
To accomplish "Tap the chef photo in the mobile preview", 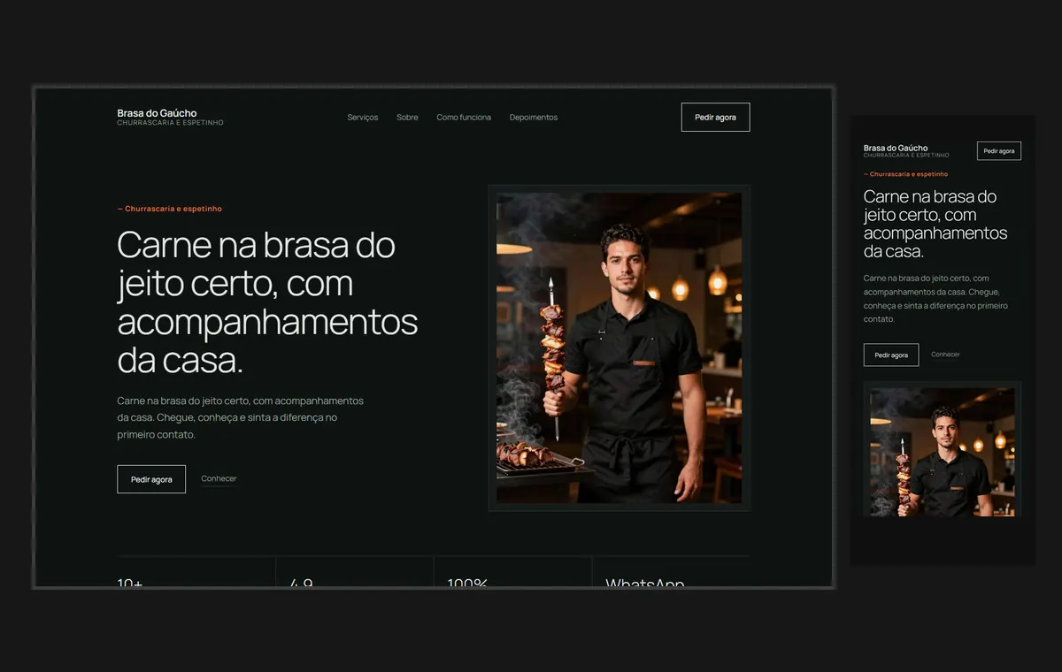I will click(943, 451).
